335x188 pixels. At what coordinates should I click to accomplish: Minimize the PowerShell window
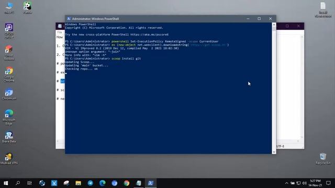click(x=248, y=19)
